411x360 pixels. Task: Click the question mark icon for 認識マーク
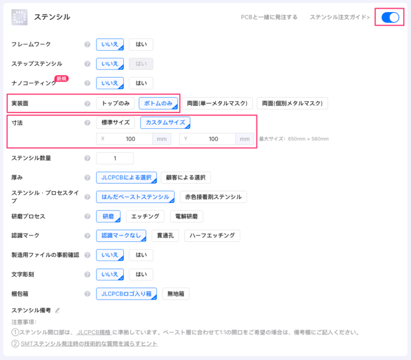coord(87,236)
